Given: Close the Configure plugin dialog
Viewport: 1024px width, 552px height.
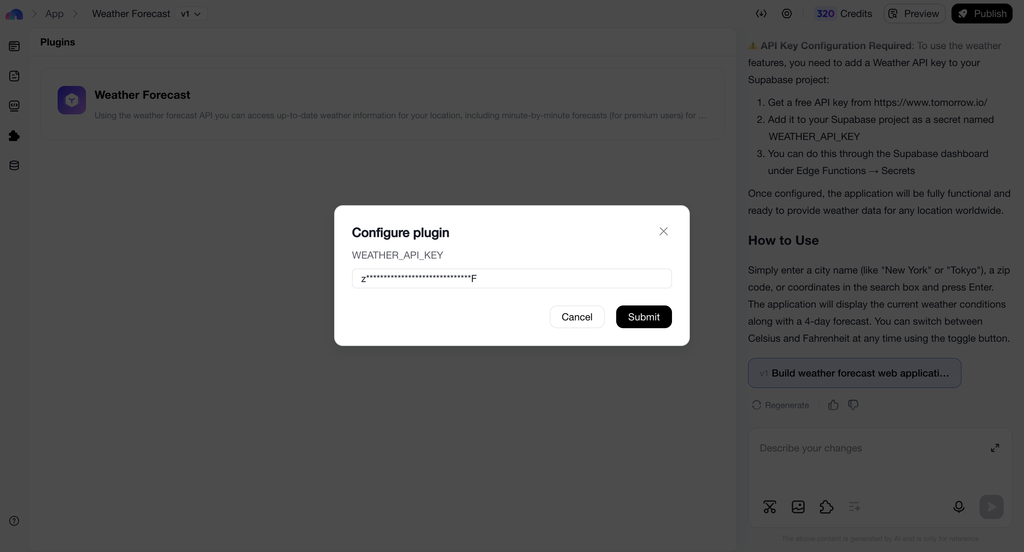Looking at the screenshot, I should [663, 232].
